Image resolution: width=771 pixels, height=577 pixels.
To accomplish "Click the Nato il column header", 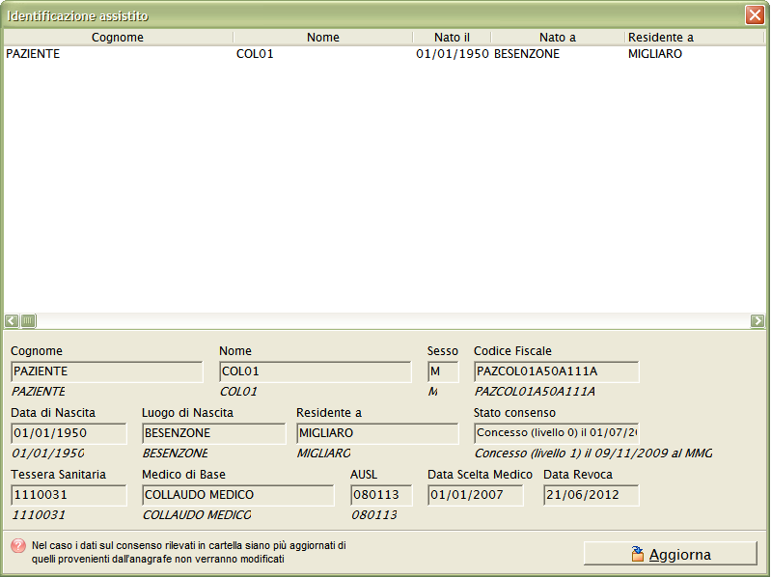I will tap(452, 38).
